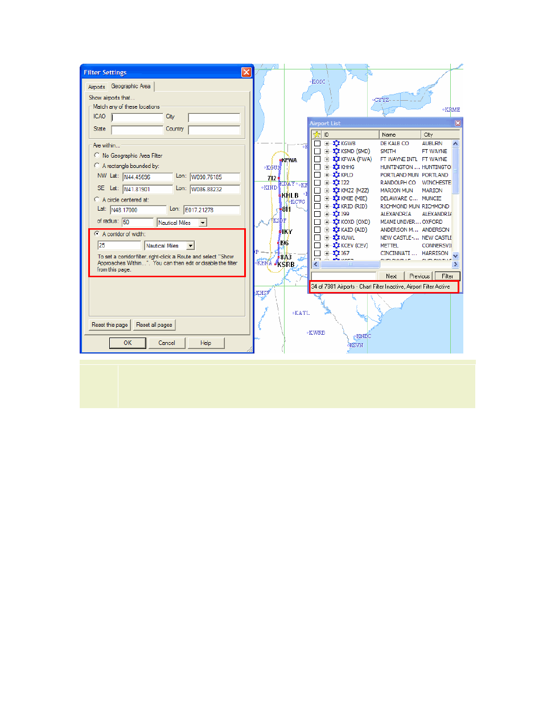Viewport: 543px width, 703px height.
Task: Click the Airport List vertical scrollbar thumb
Action: point(455,170)
